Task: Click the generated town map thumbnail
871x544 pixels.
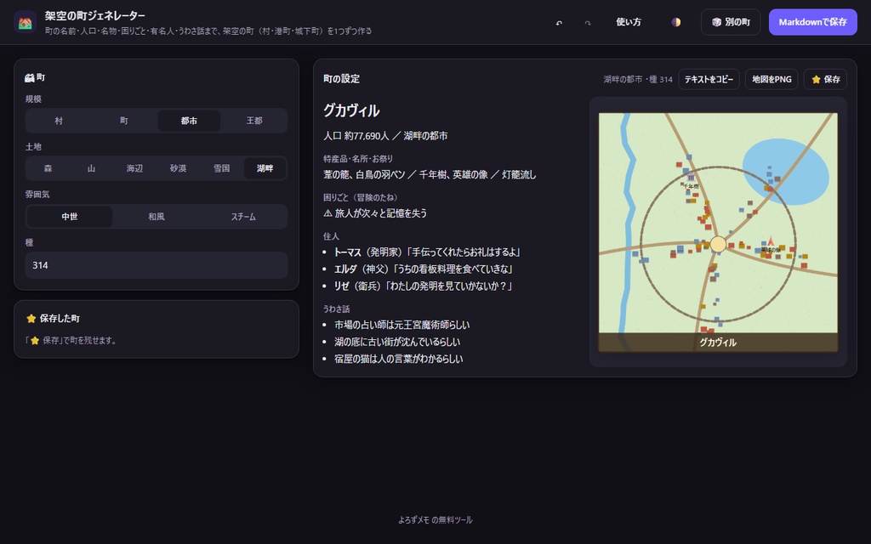Action: [718, 232]
